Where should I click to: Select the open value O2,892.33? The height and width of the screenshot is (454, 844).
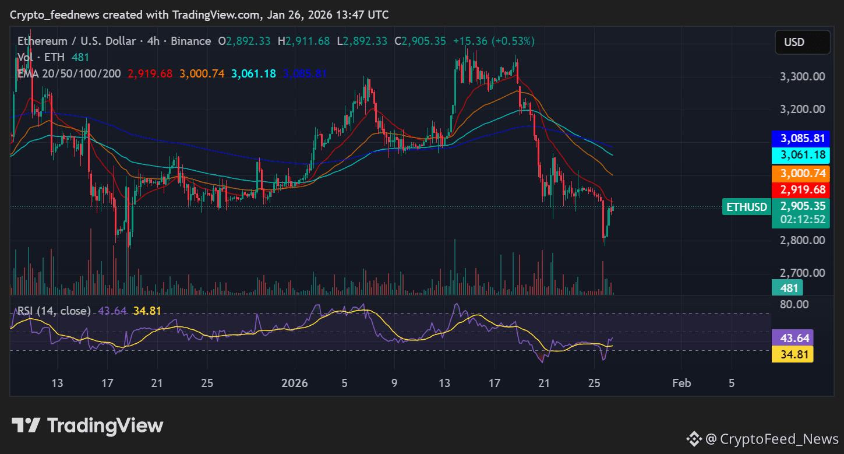pos(244,41)
